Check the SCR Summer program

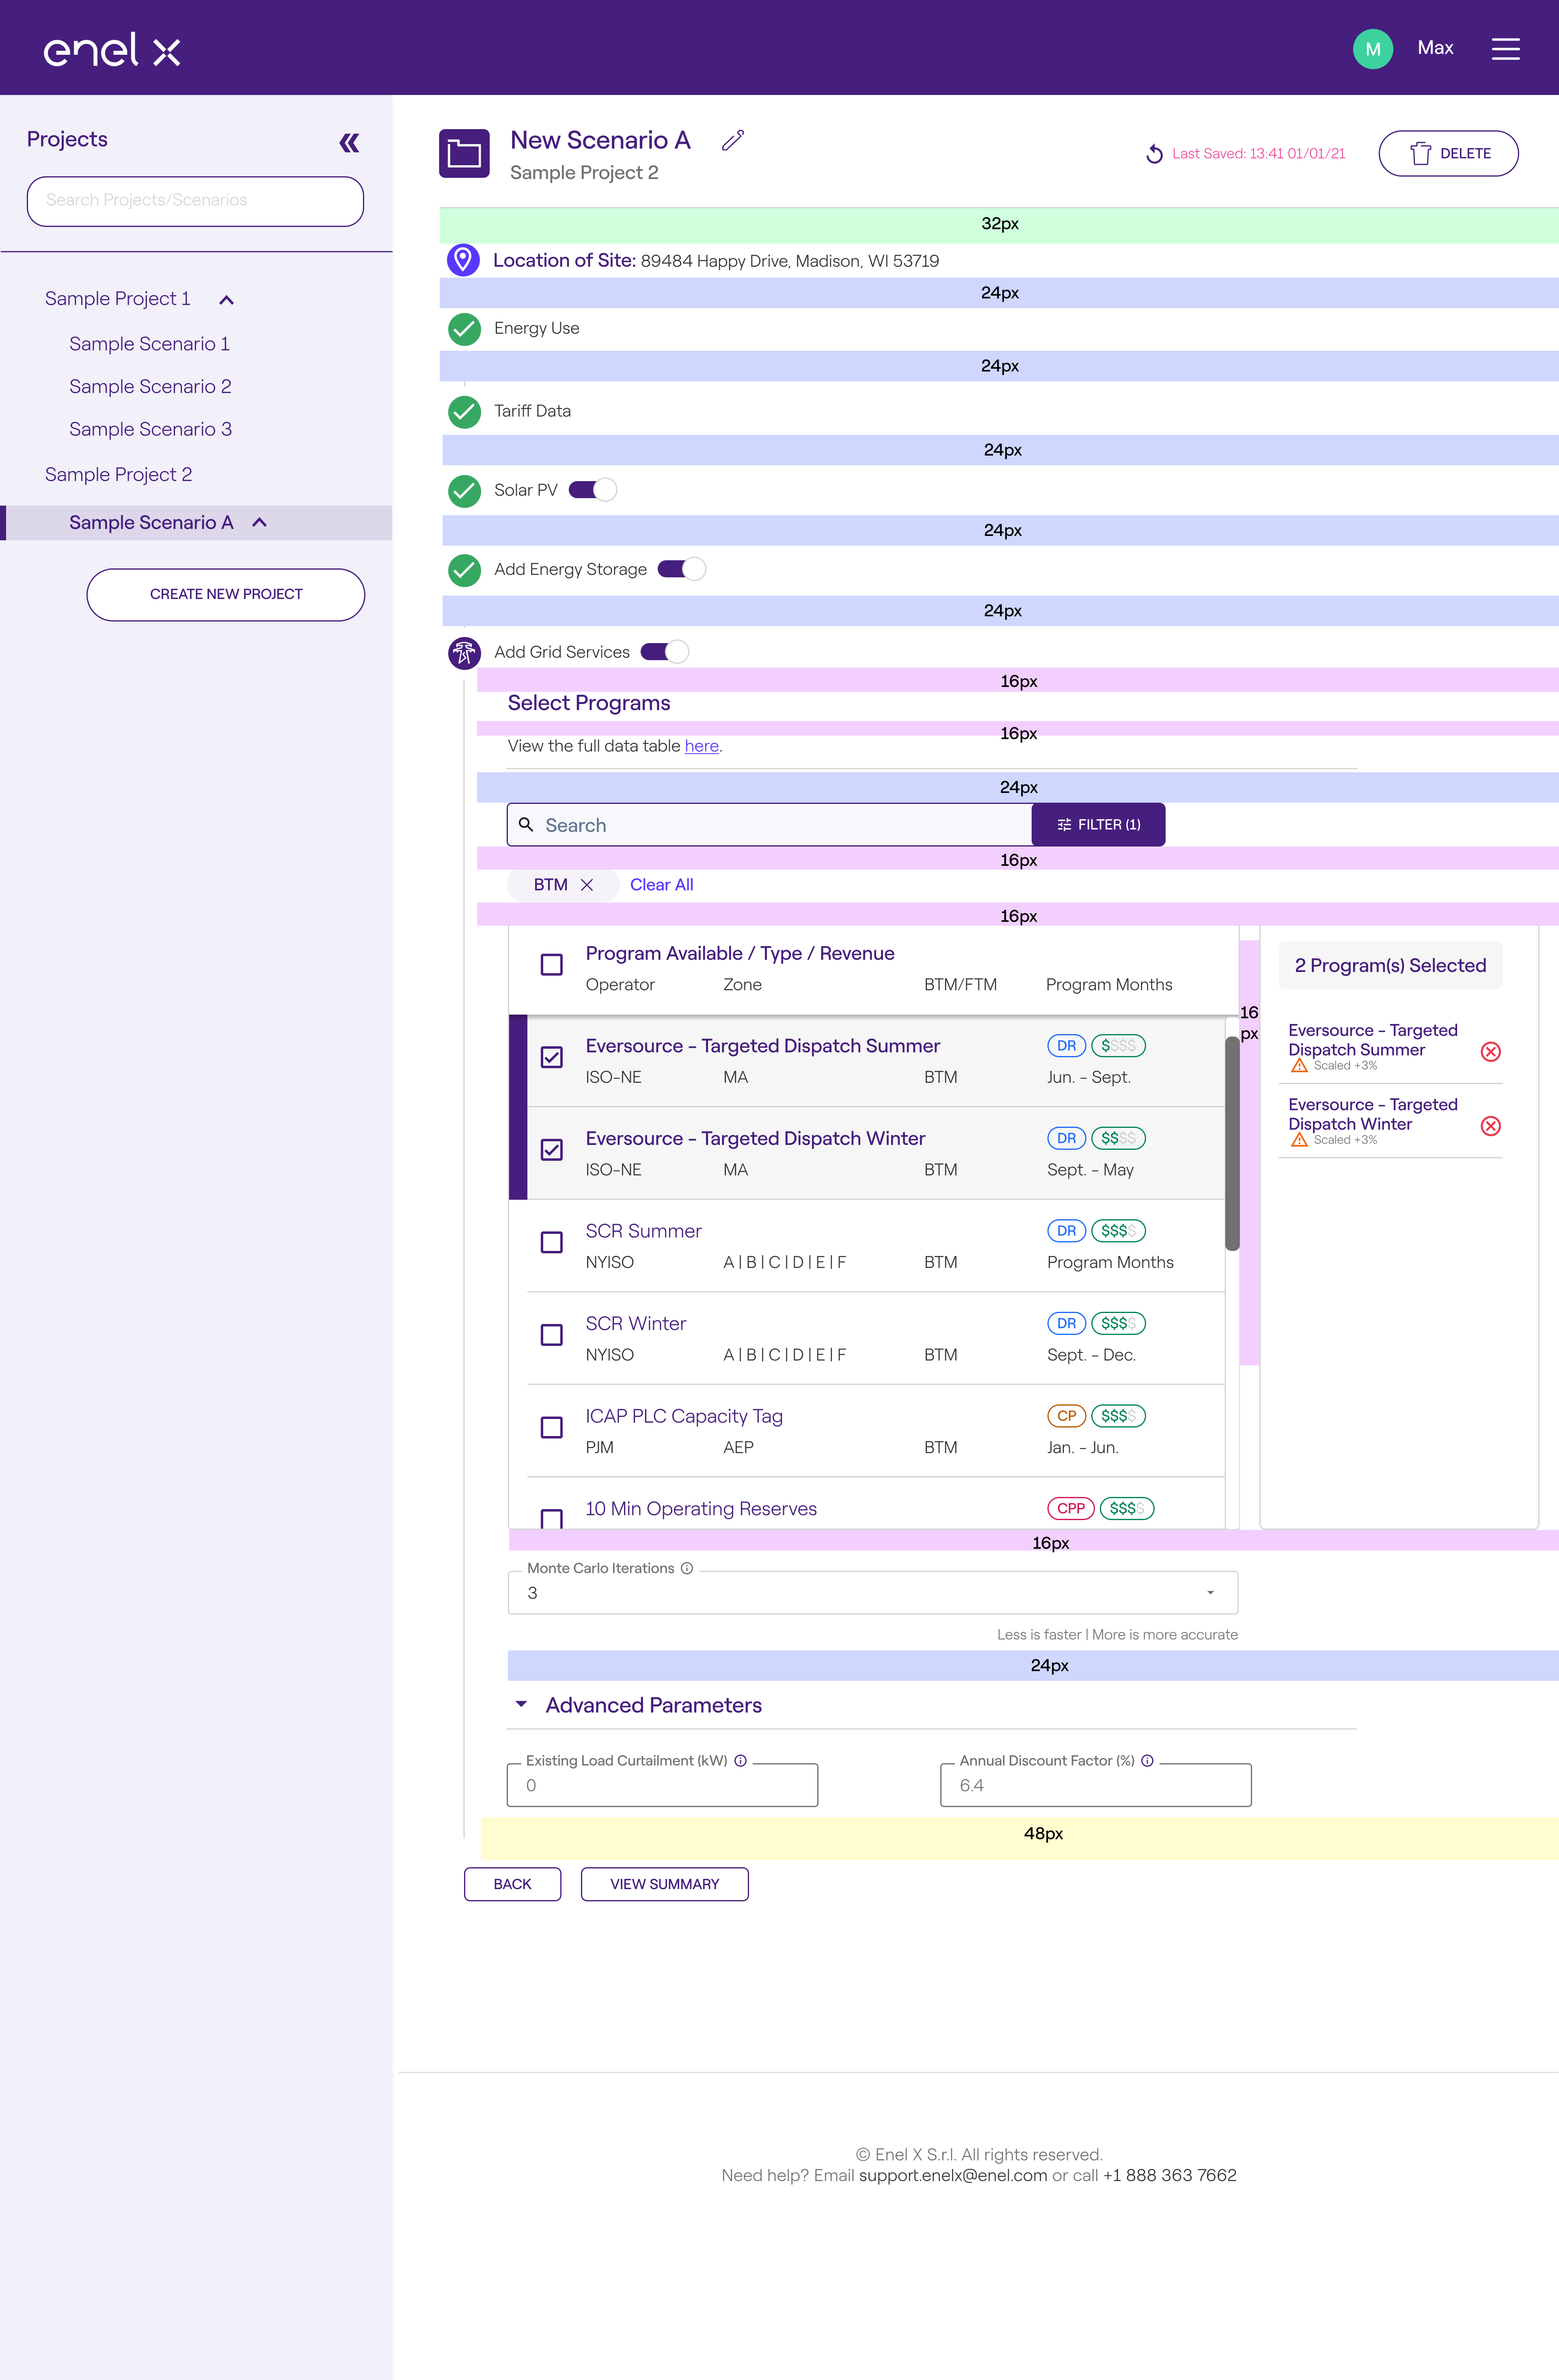click(552, 1242)
